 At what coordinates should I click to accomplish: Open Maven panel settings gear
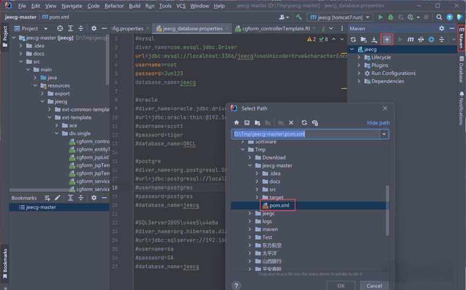(x=442, y=28)
